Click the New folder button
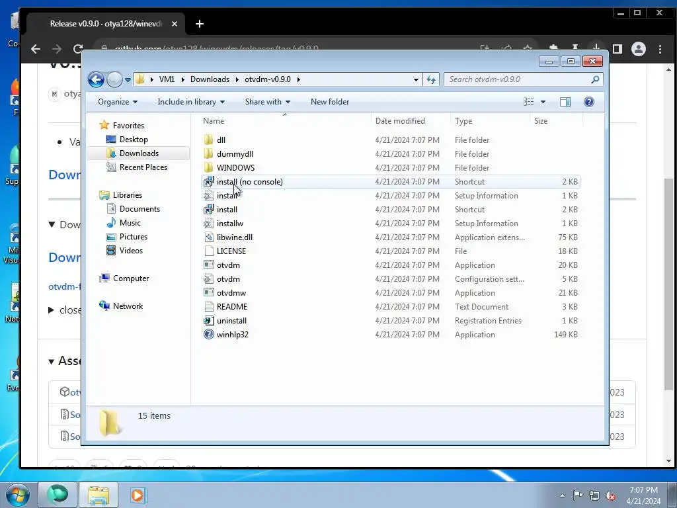 [x=330, y=101]
